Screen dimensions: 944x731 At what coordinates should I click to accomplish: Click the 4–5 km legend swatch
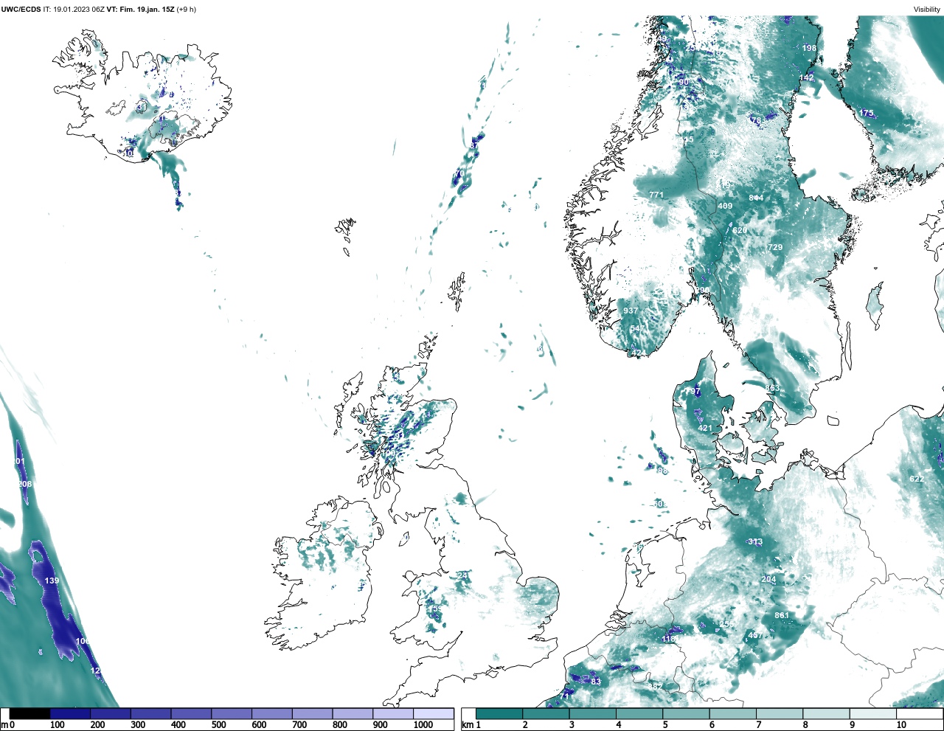pyautogui.click(x=639, y=714)
